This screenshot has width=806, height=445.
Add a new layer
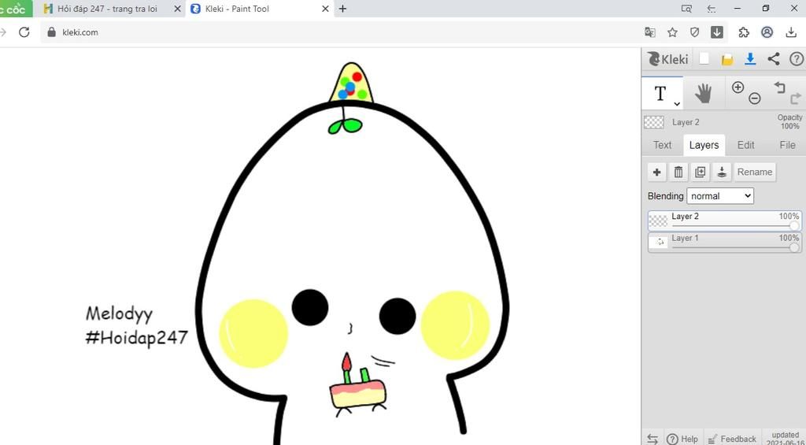coord(656,172)
